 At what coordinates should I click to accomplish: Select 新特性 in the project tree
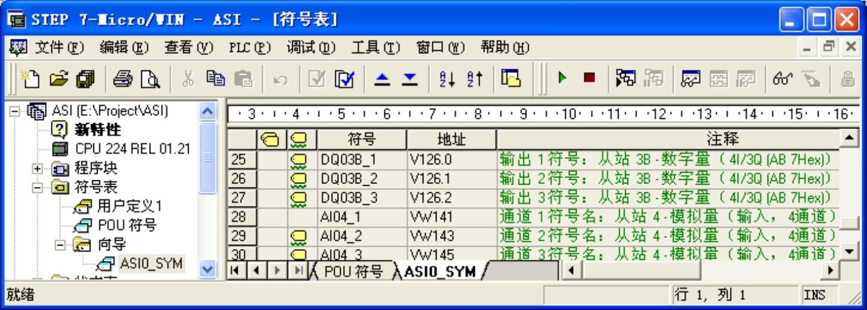click(99, 130)
